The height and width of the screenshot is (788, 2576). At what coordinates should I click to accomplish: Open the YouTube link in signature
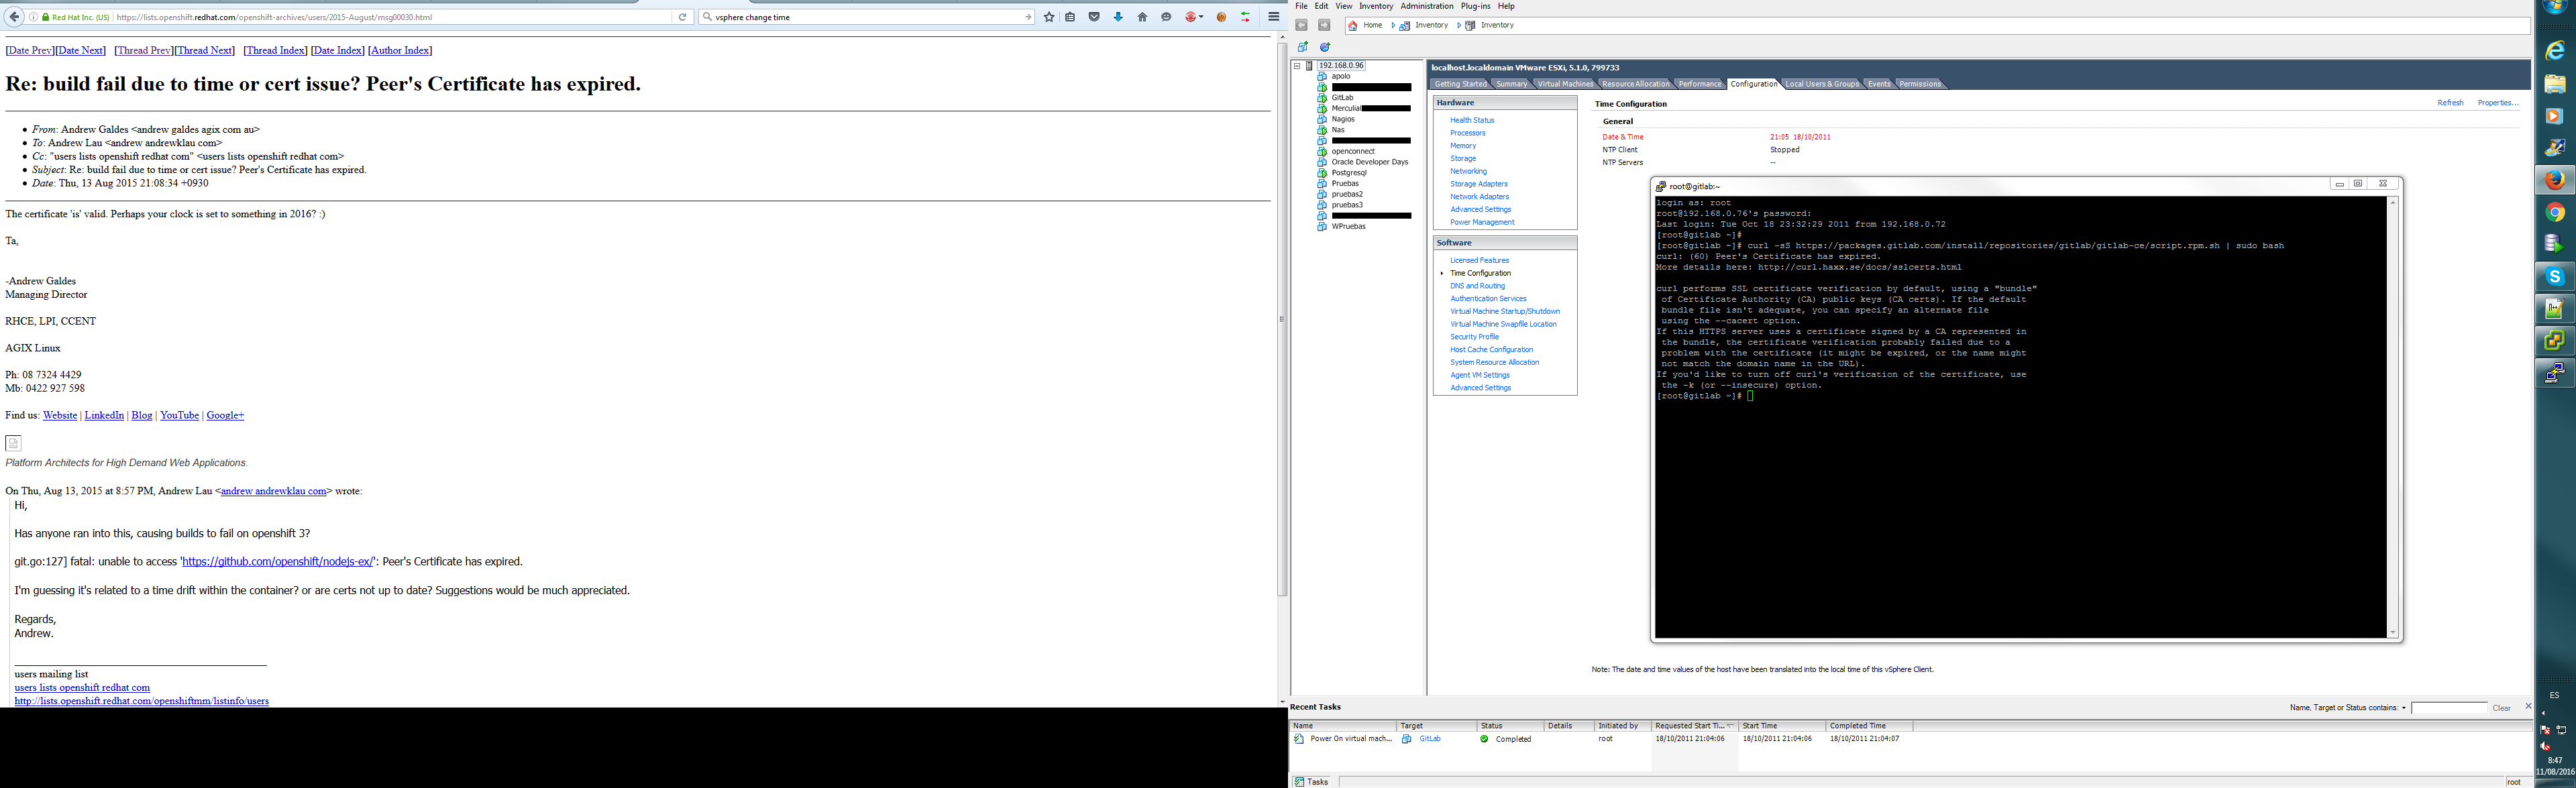[x=179, y=415]
